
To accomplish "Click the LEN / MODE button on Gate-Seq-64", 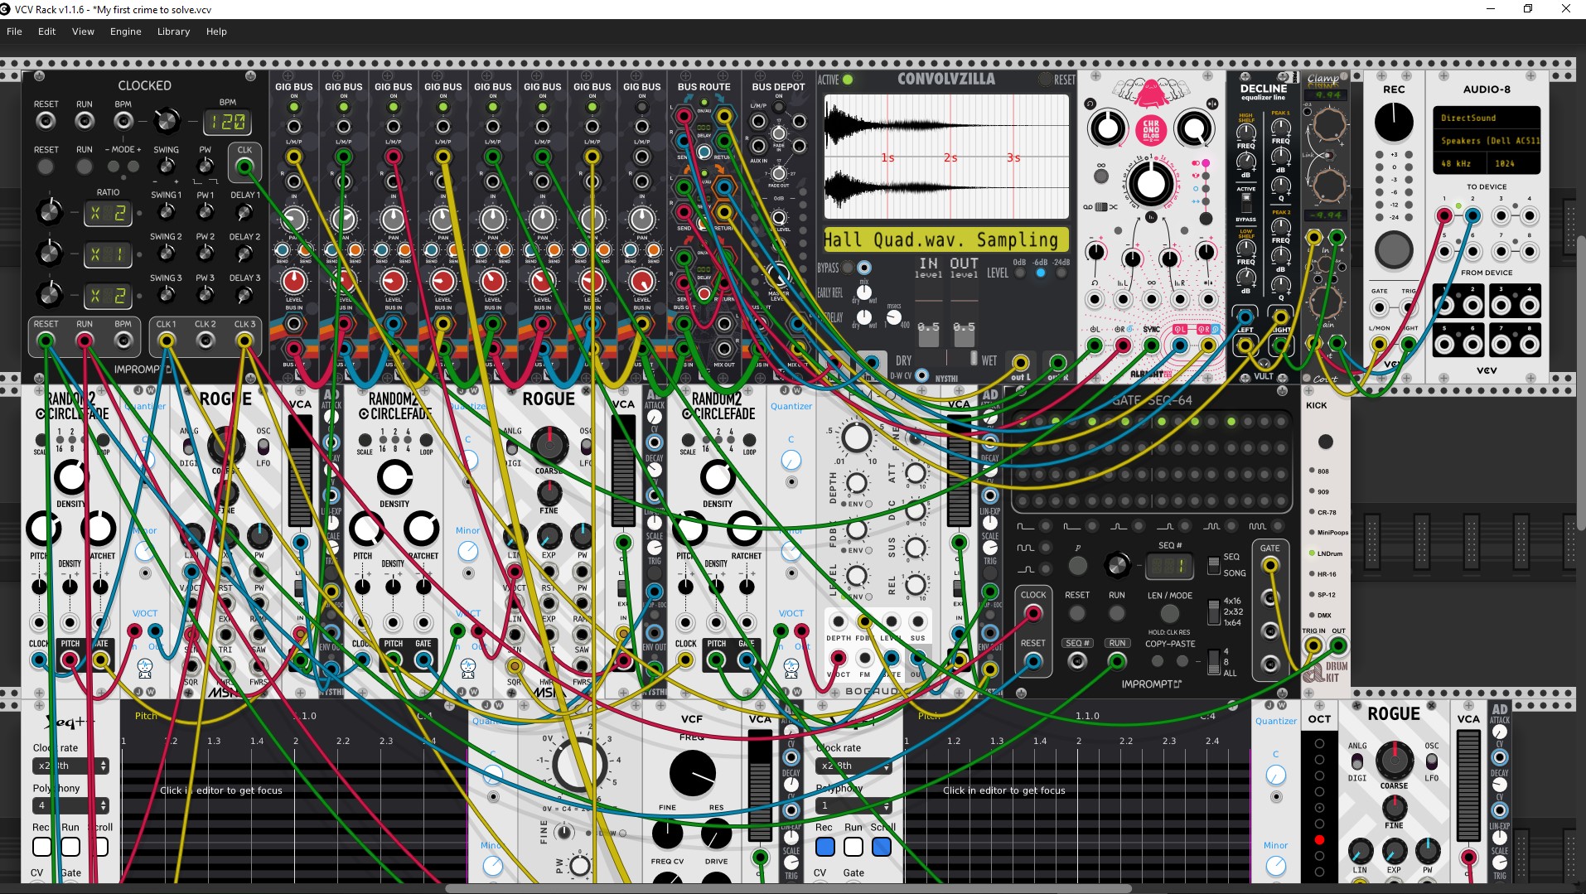I will 1169,614.
